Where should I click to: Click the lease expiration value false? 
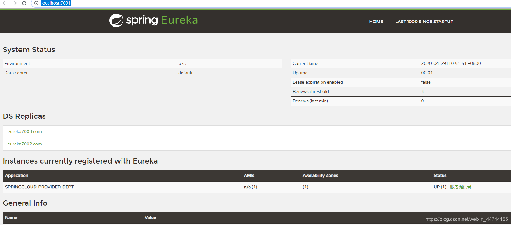point(426,82)
